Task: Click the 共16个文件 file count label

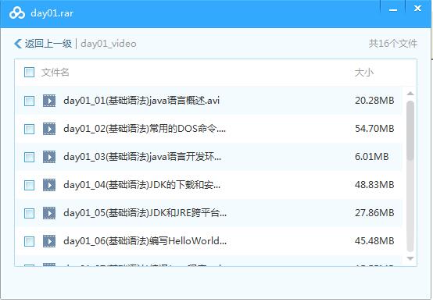Action: point(393,44)
